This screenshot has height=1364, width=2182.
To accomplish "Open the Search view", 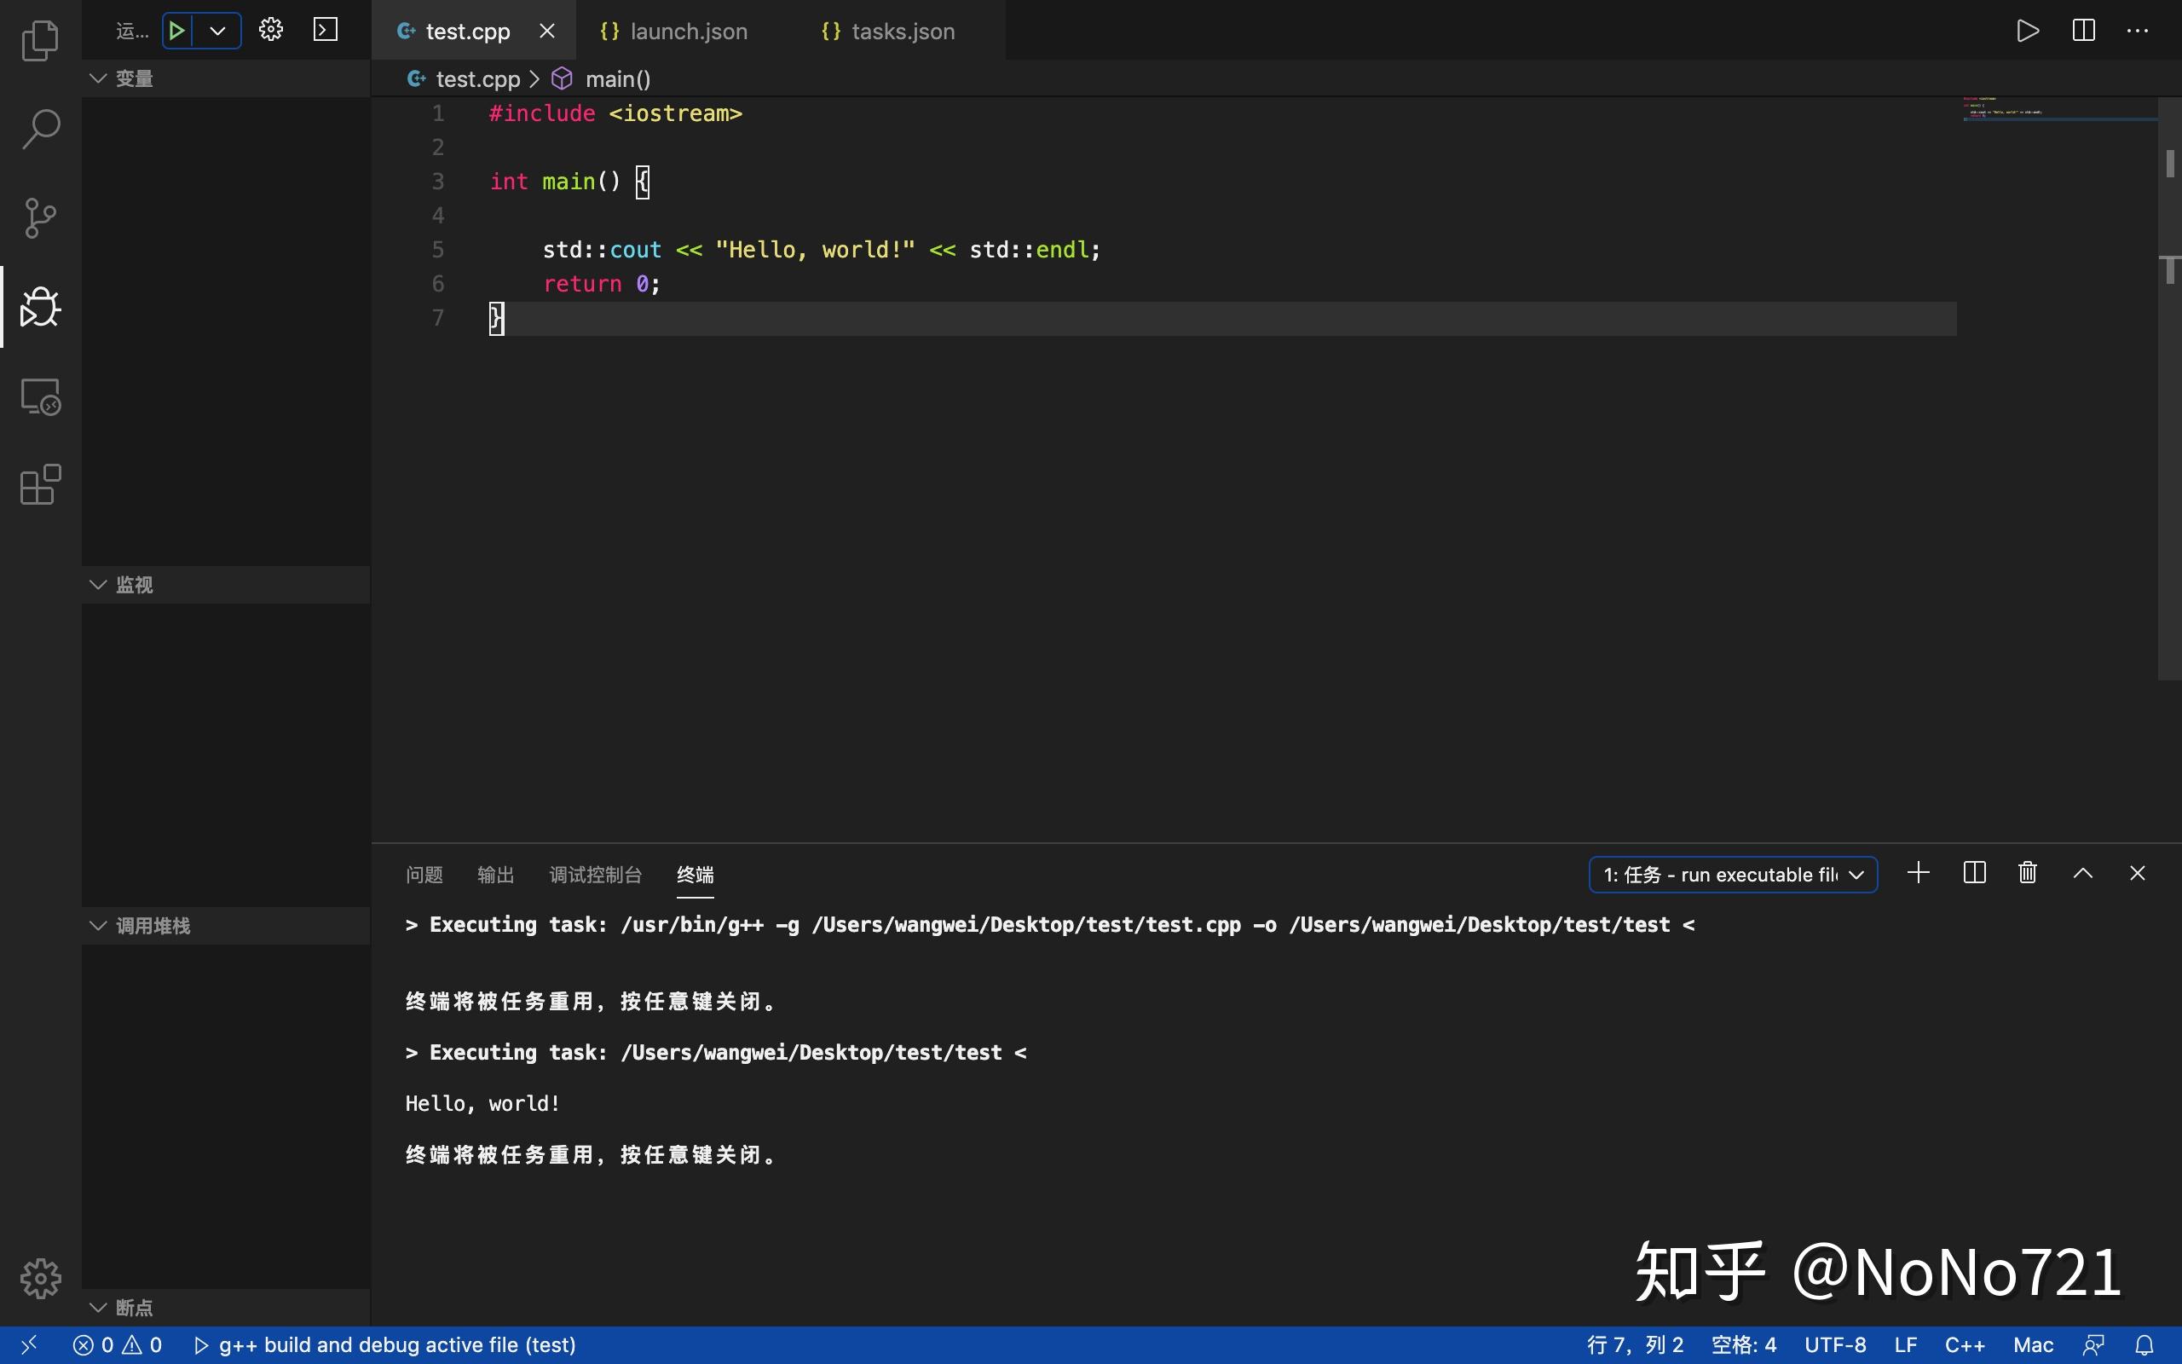I will point(40,129).
